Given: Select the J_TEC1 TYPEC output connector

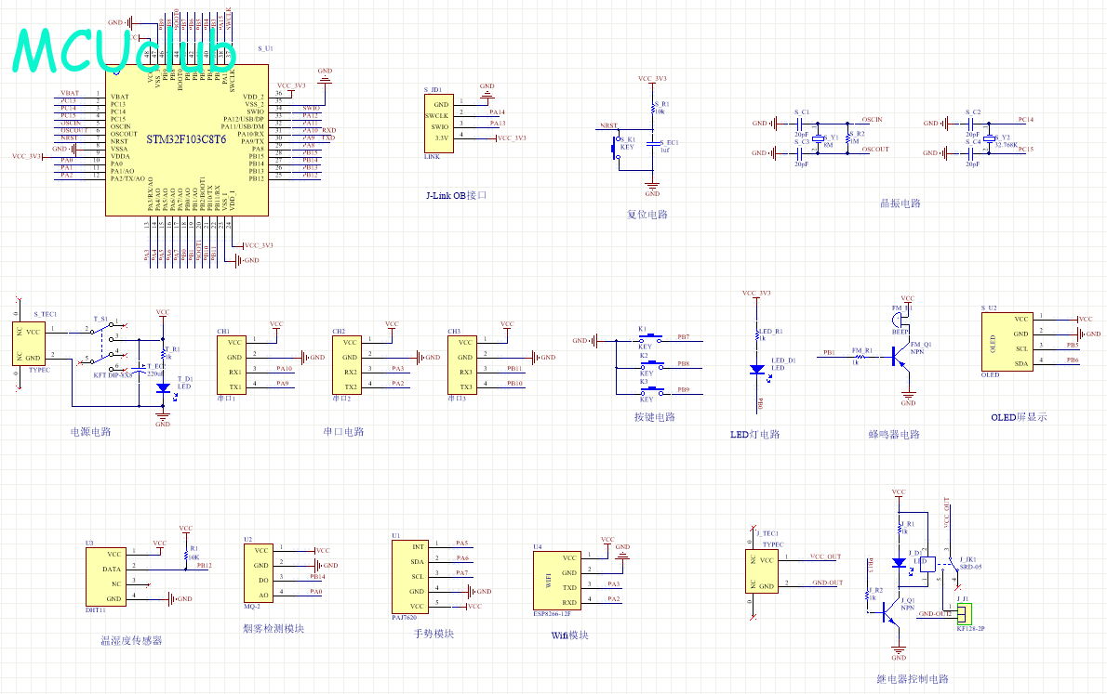Looking at the screenshot, I should [x=766, y=572].
